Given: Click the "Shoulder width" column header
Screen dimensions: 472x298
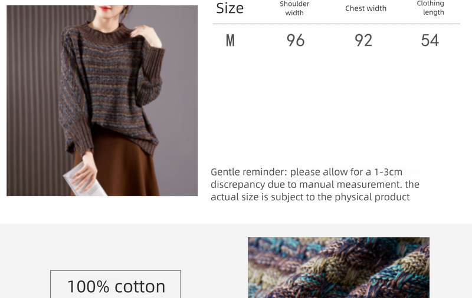Looking at the screenshot, I should tap(294, 8).
